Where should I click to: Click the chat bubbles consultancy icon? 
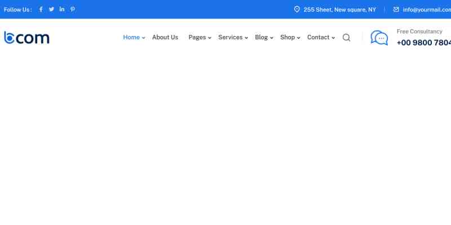[x=379, y=38]
